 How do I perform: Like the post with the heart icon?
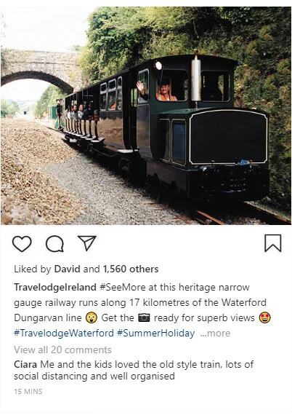coord(22,243)
